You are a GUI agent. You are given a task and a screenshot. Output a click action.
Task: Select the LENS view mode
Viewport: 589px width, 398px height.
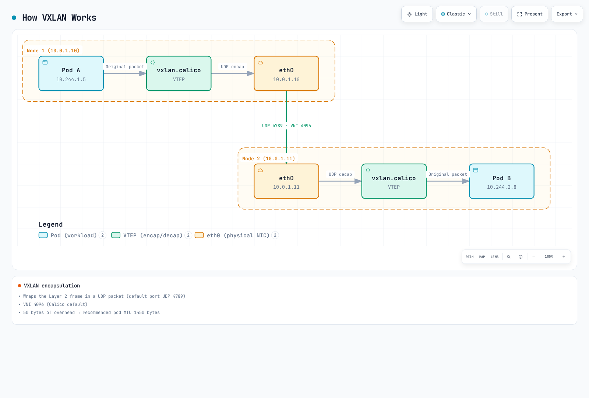coord(494,257)
